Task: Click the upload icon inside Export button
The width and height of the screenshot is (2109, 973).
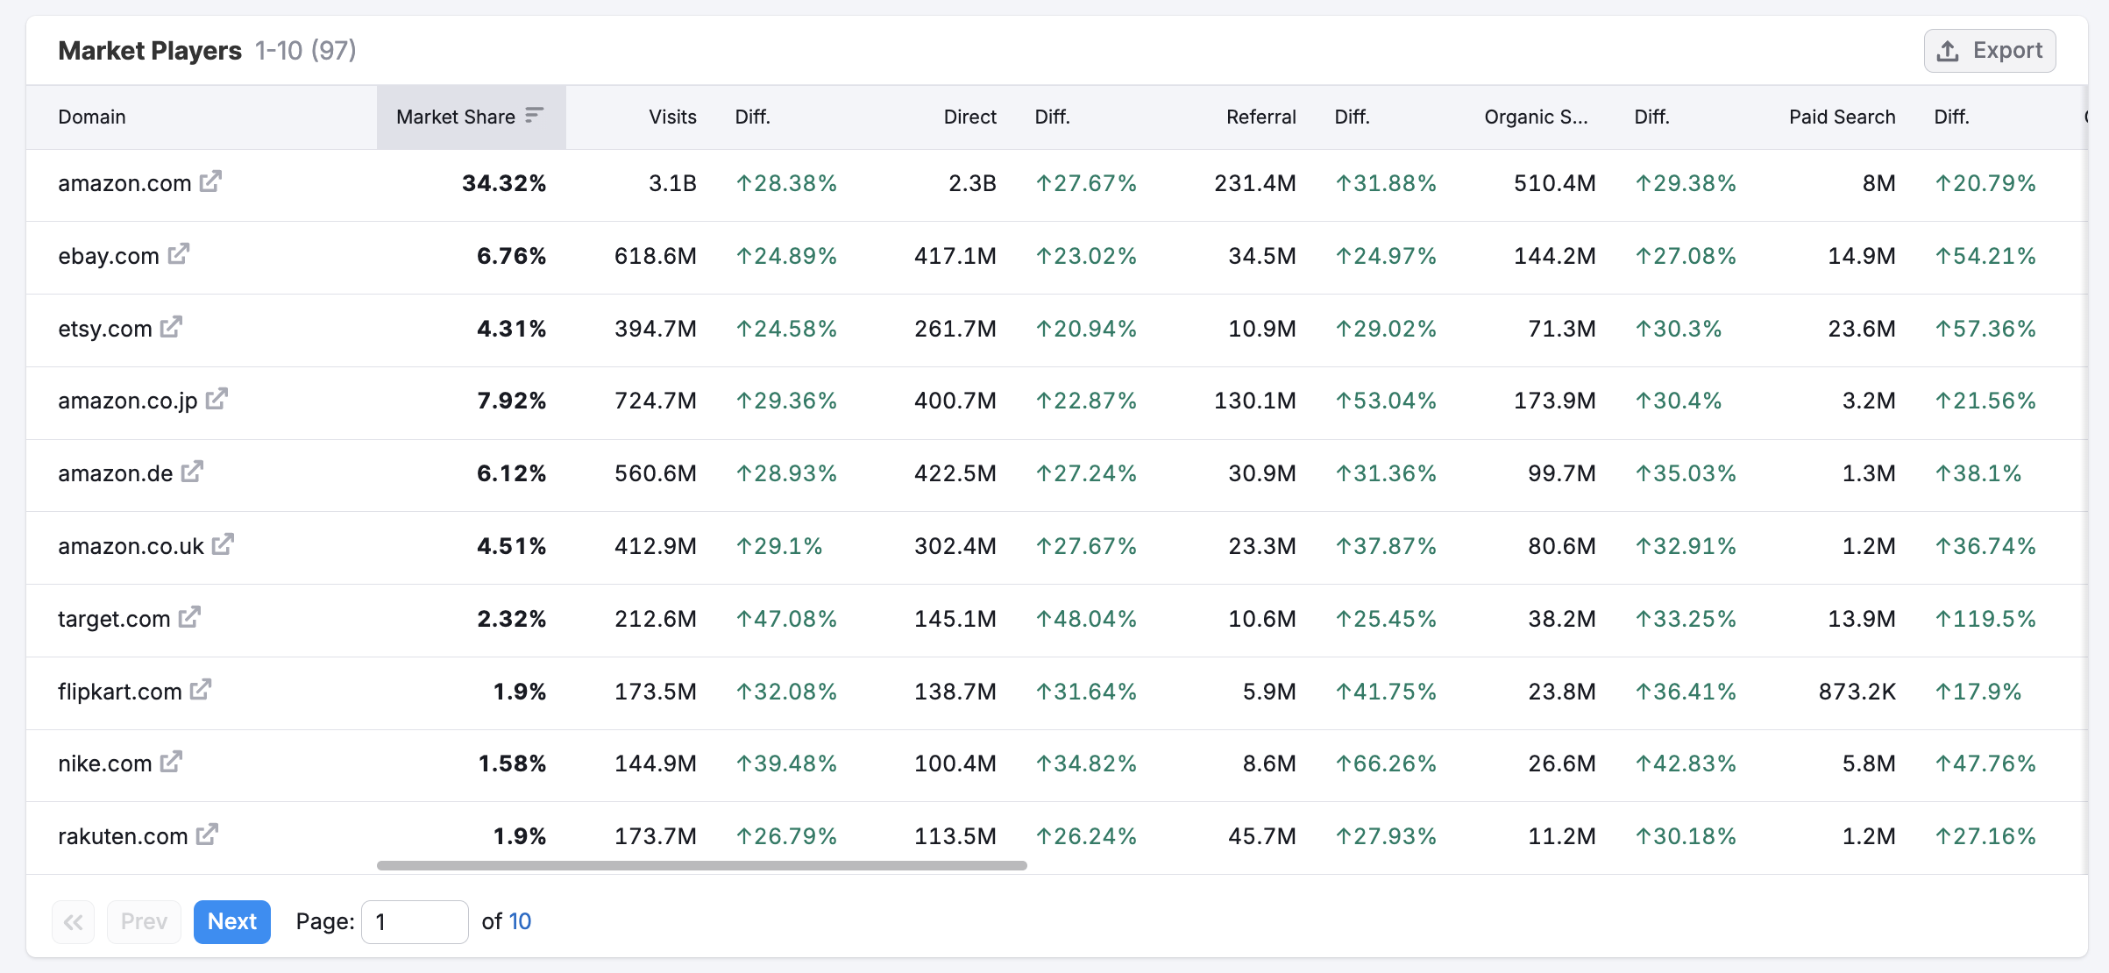Action: point(1949,50)
